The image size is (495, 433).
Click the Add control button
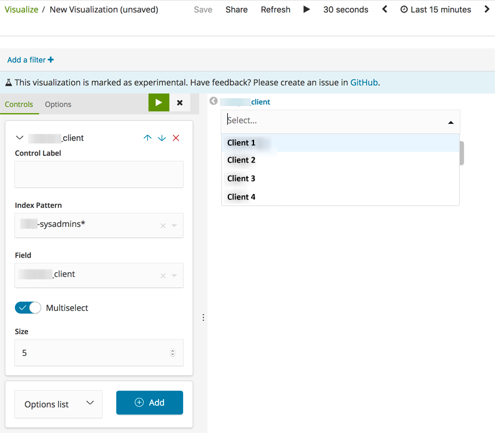pyautogui.click(x=150, y=403)
